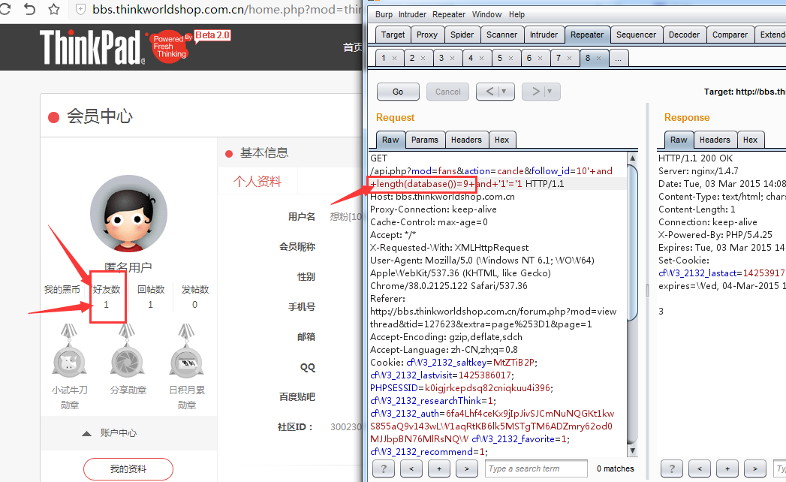Click response search previous (<) button

[699, 468]
